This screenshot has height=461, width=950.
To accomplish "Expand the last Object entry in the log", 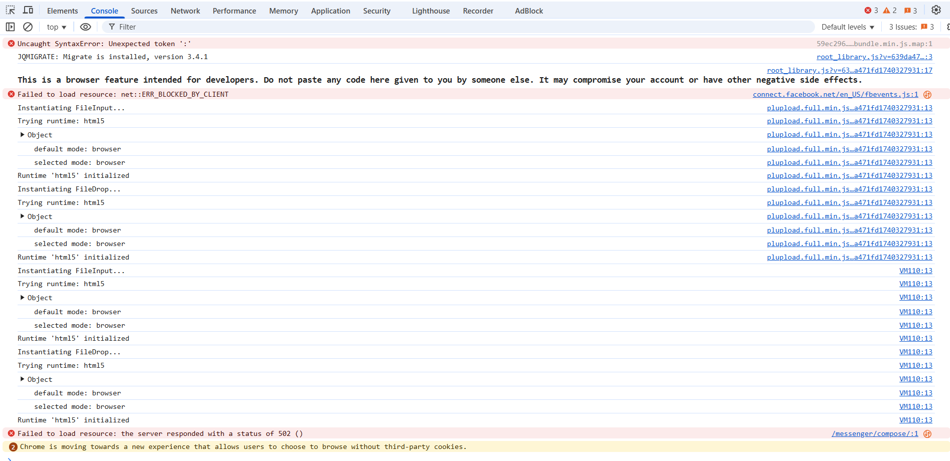I will point(22,379).
